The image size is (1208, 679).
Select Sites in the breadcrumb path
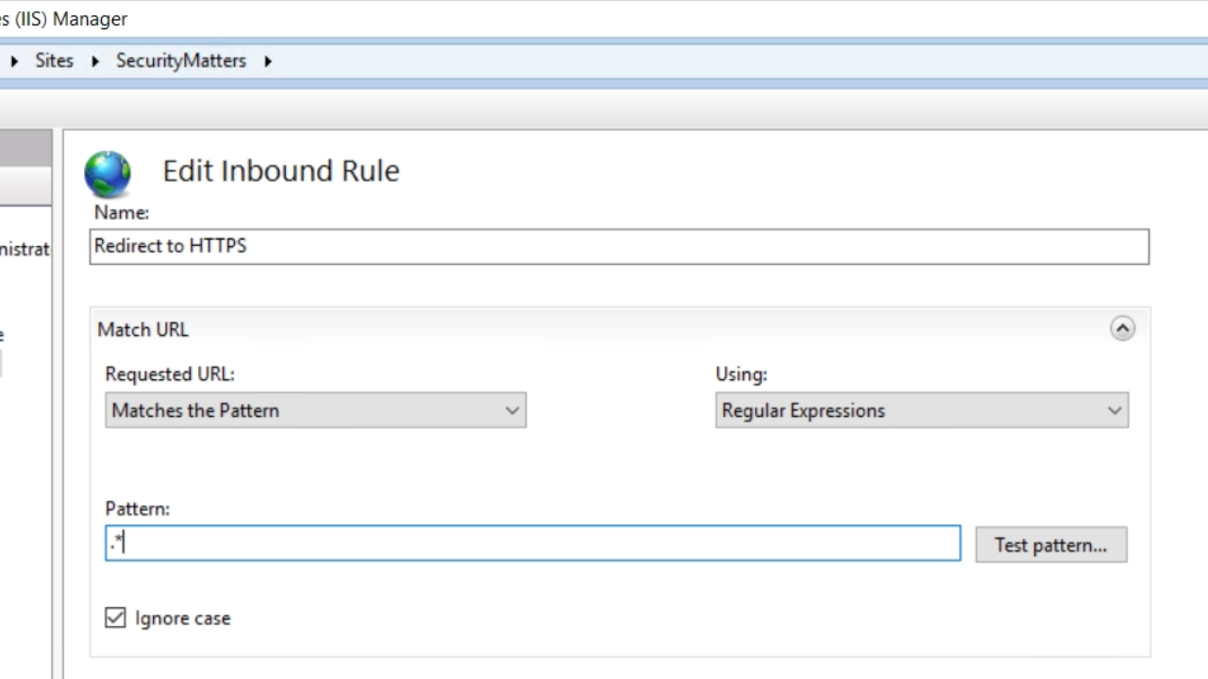click(54, 60)
